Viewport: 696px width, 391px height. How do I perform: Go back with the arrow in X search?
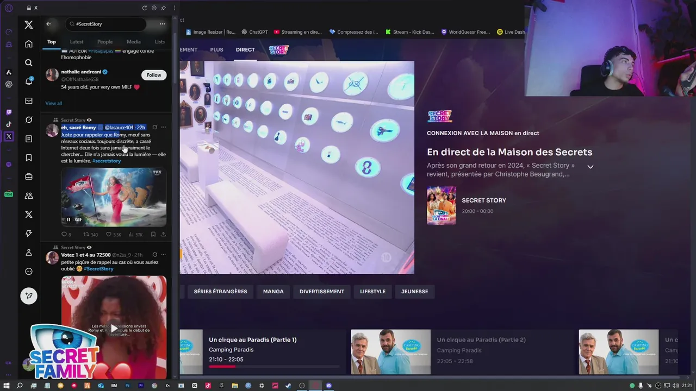[48, 24]
